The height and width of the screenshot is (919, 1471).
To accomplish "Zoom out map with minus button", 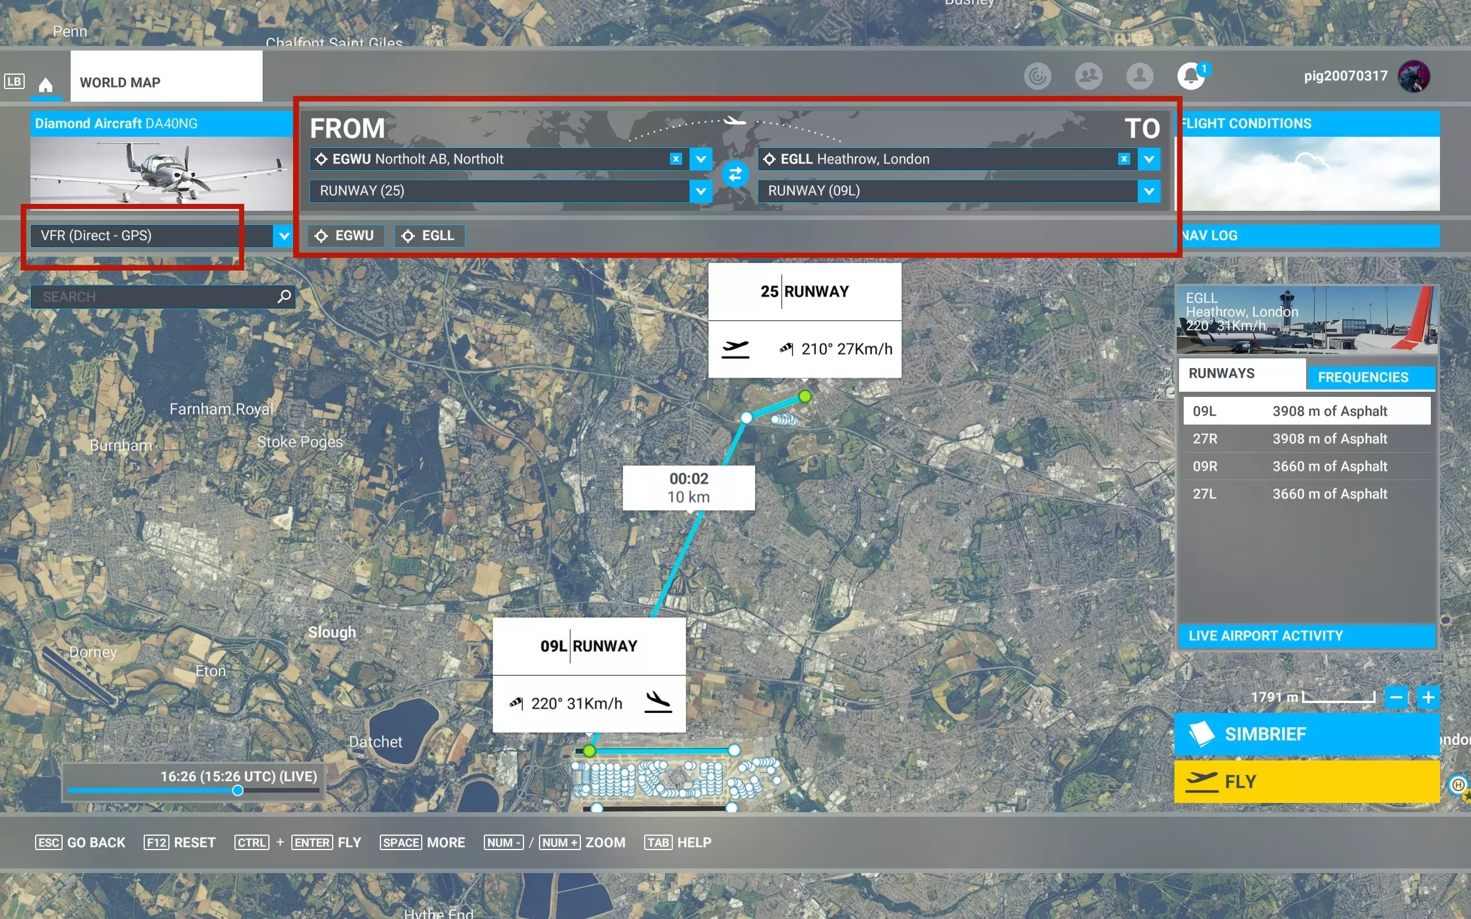I will click(x=1396, y=697).
